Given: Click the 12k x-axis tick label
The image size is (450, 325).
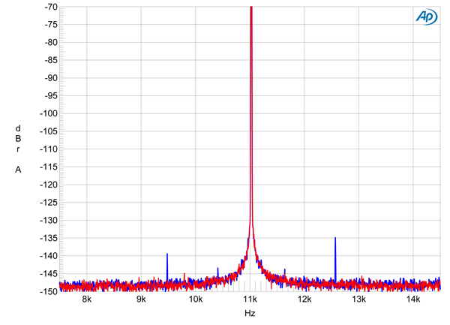Looking at the screenshot, I should pyautogui.click(x=304, y=299).
